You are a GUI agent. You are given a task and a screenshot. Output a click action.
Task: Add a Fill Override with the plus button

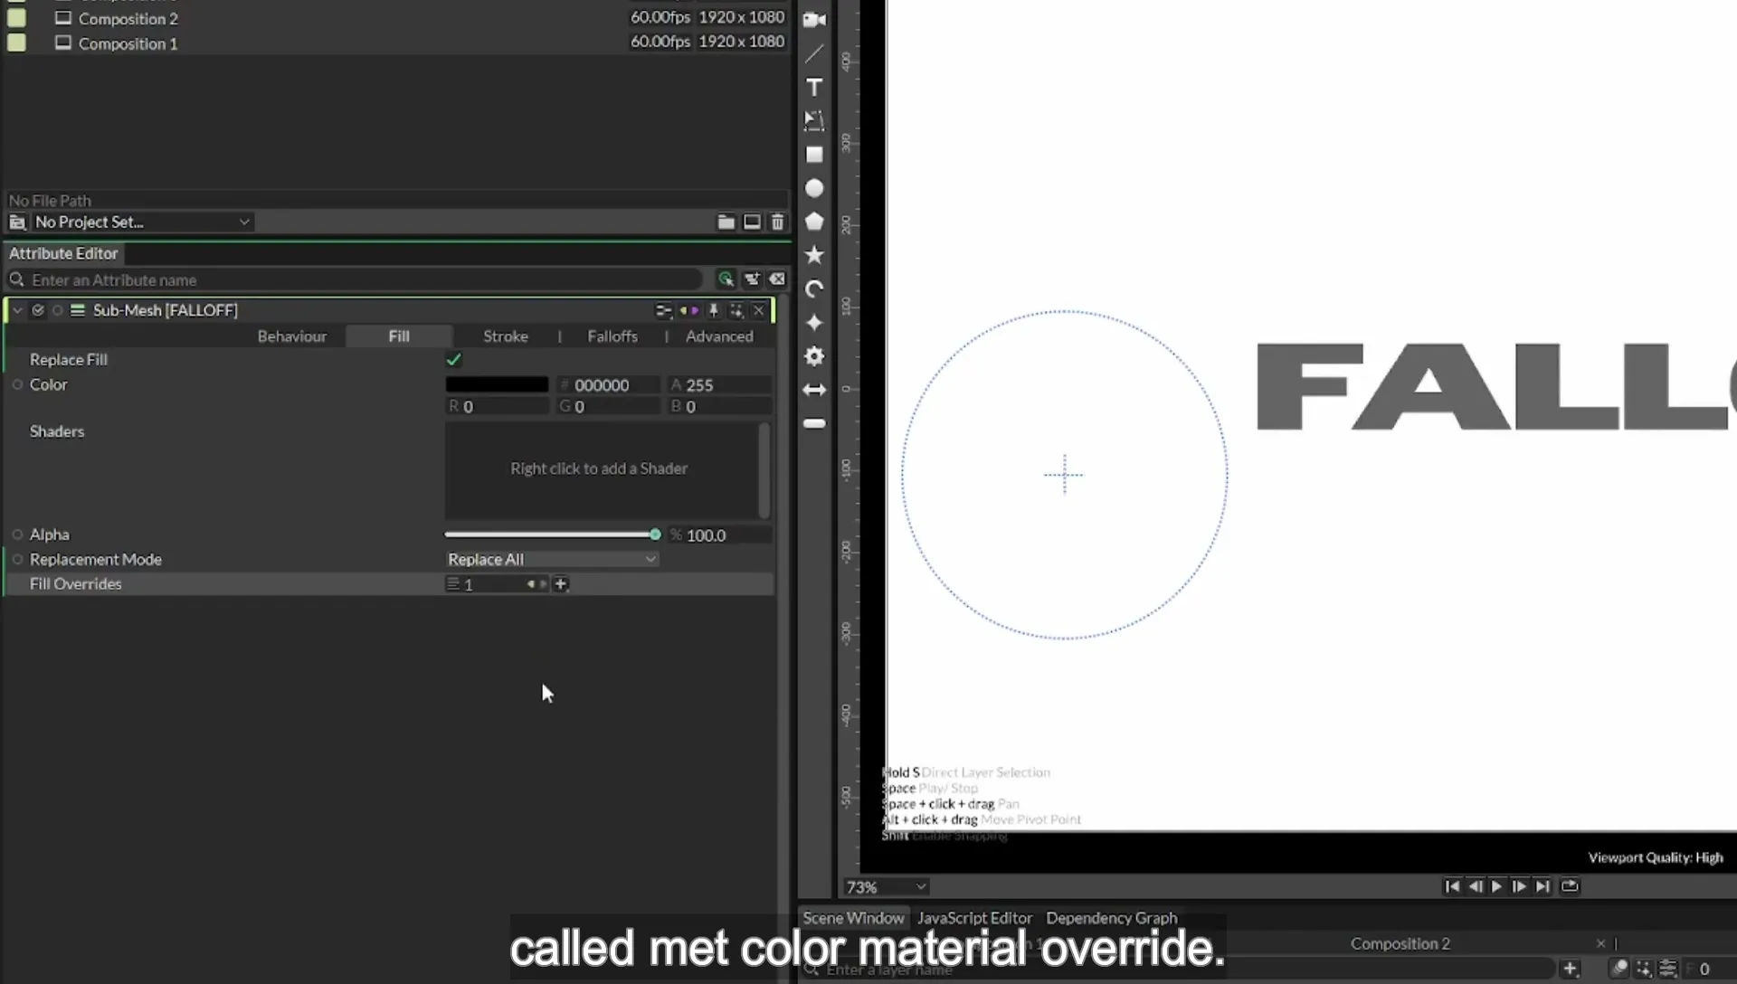pyautogui.click(x=561, y=584)
